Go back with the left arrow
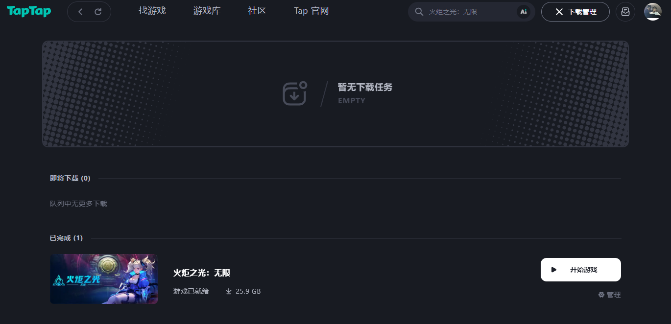Screen dimensions: 671x324 80,12
